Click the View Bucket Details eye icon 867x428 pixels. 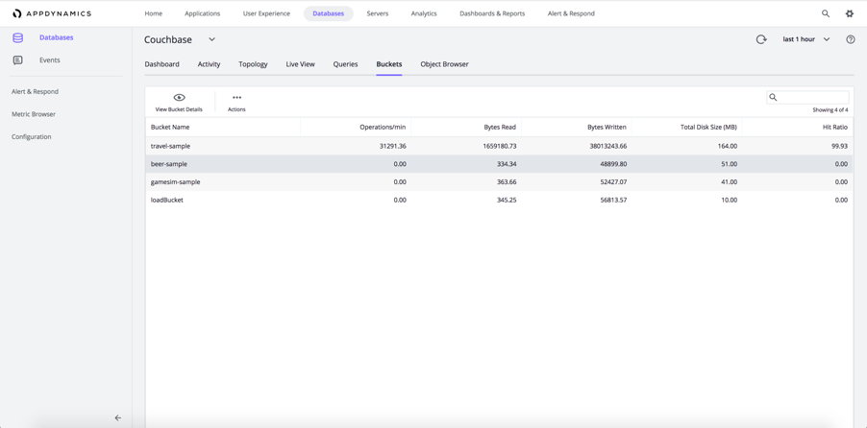pyautogui.click(x=179, y=98)
